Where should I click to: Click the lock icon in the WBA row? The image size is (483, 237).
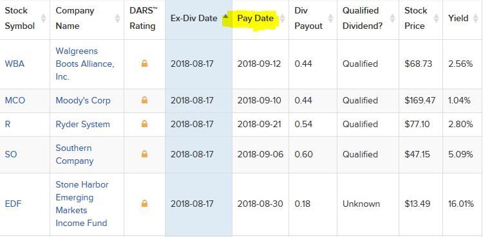tap(144, 64)
